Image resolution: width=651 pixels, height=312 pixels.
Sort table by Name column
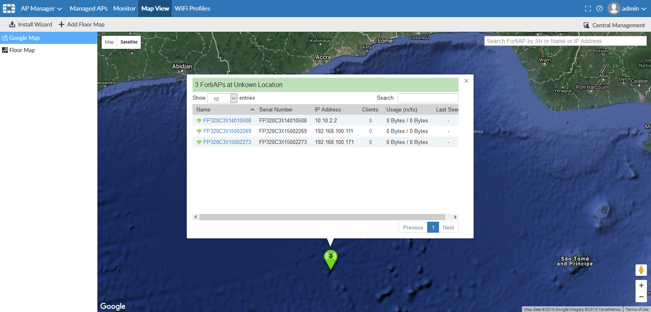225,109
